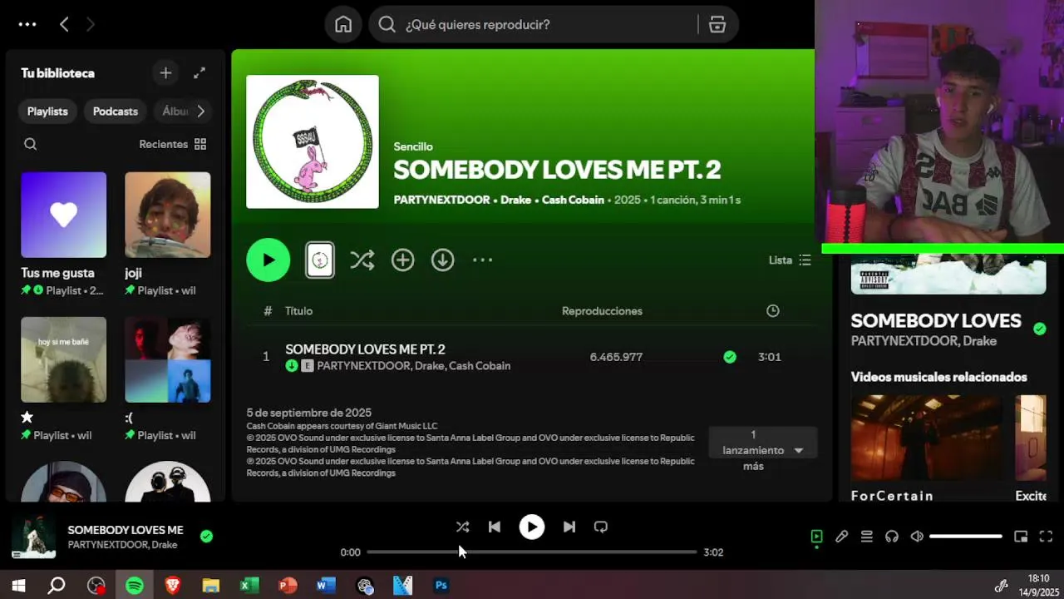The height and width of the screenshot is (599, 1064).
Task: Click the search box '¿Qué quieres reproducir?'
Action: click(x=539, y=24)
